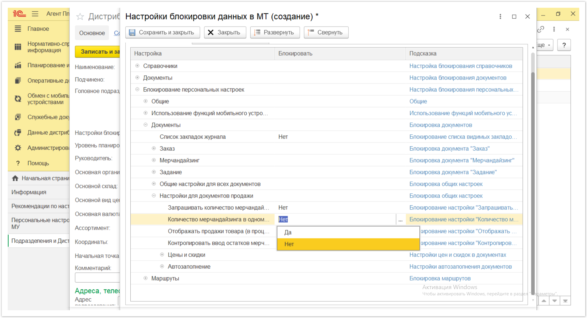Click the move-to-end arrow in background list
The height and width of the screenshot is (318, 587).
pyautogui.click(x=565, y=301)
